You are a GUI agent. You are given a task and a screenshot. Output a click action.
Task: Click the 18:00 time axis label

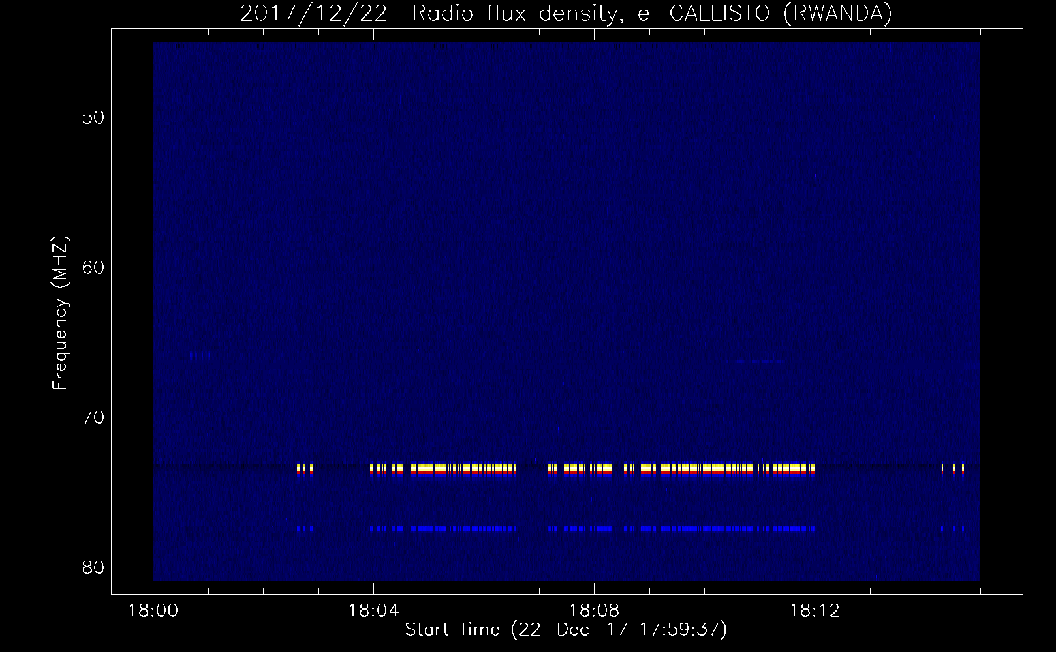pos(153,611)
